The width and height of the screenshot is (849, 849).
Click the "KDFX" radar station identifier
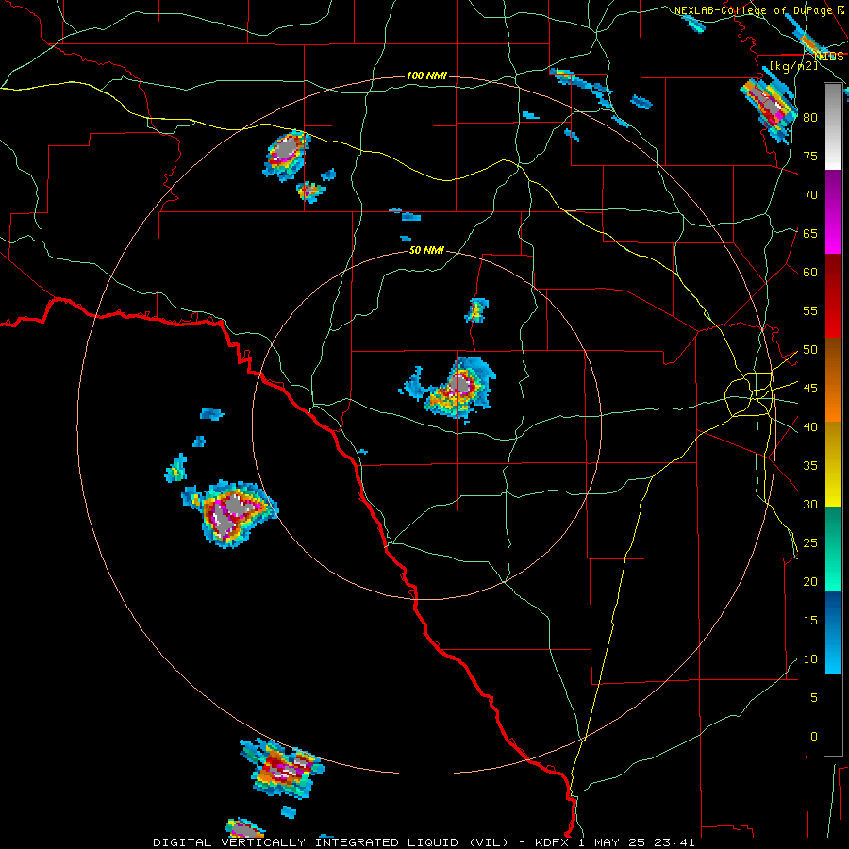[554, 842]
